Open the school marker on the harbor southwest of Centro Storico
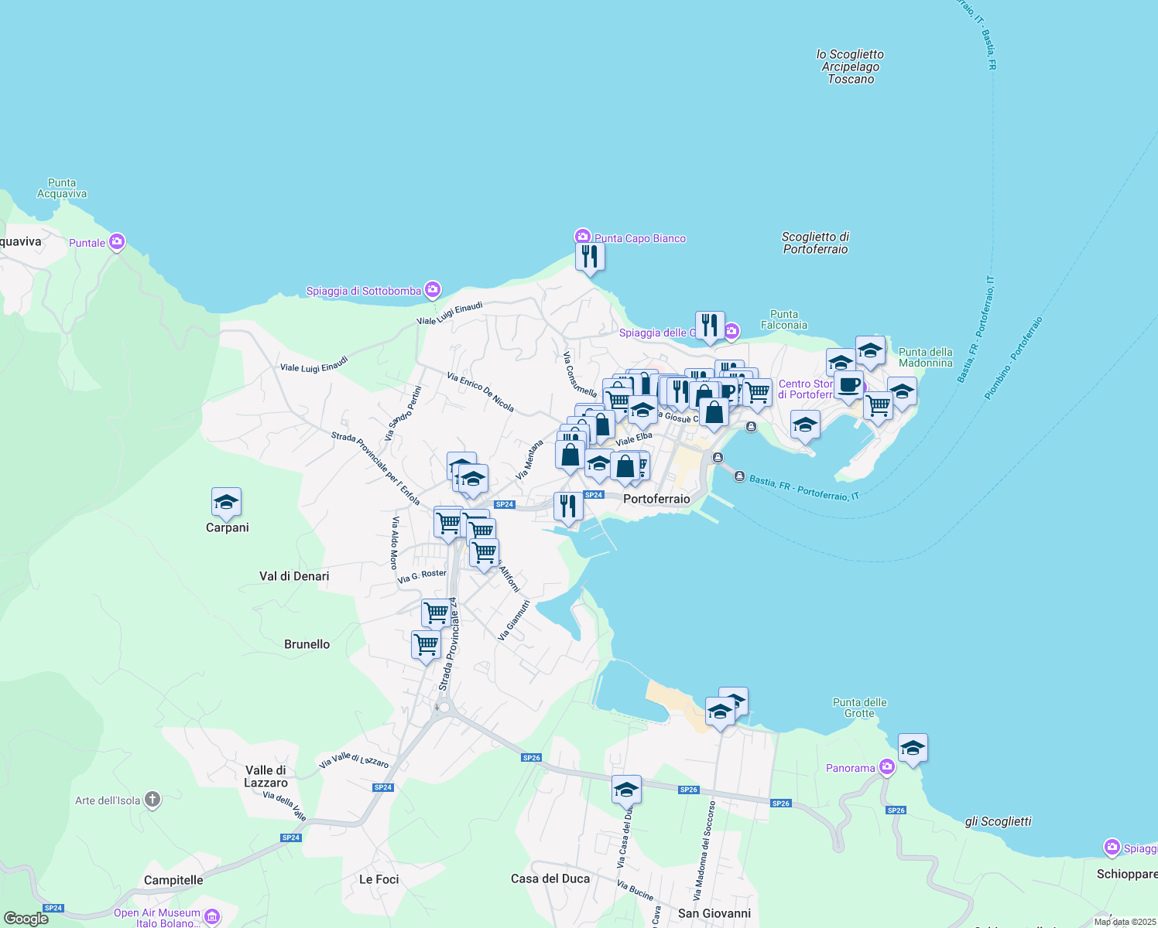The image size is (1158, 928). point(805,426)
